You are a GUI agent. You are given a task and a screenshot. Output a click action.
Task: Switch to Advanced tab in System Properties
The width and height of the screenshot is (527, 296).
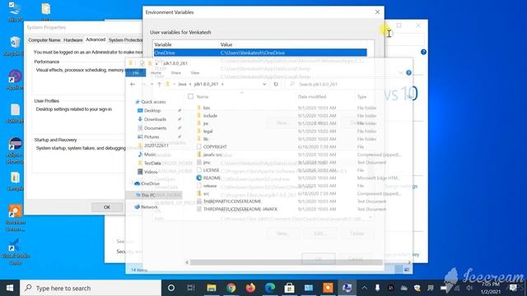(x=96, y=39)
